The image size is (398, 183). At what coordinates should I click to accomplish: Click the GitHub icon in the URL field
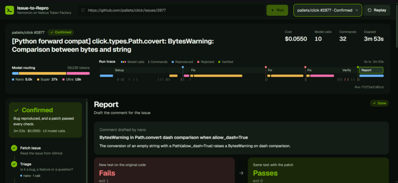pyautogui.click(x=83, y=10)
